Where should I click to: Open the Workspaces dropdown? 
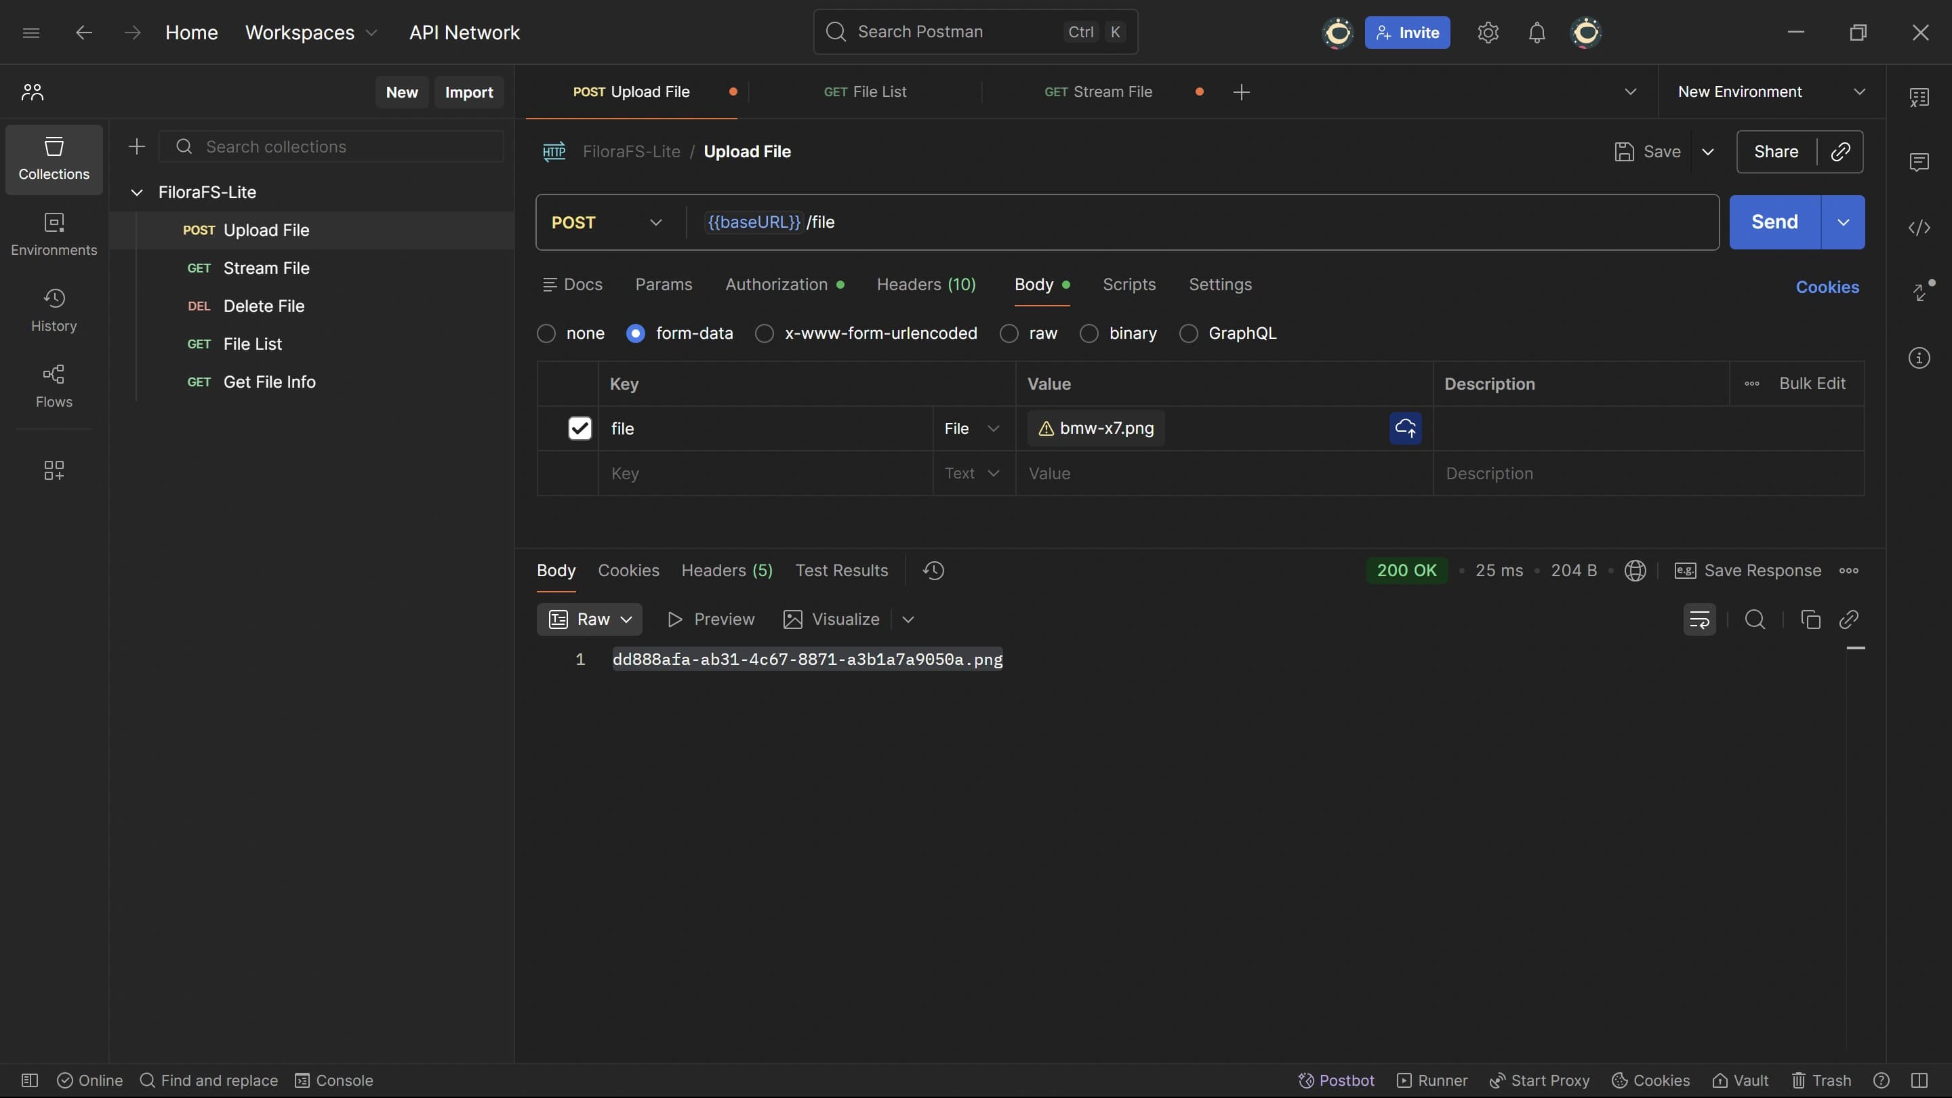(x=310, y=33)
